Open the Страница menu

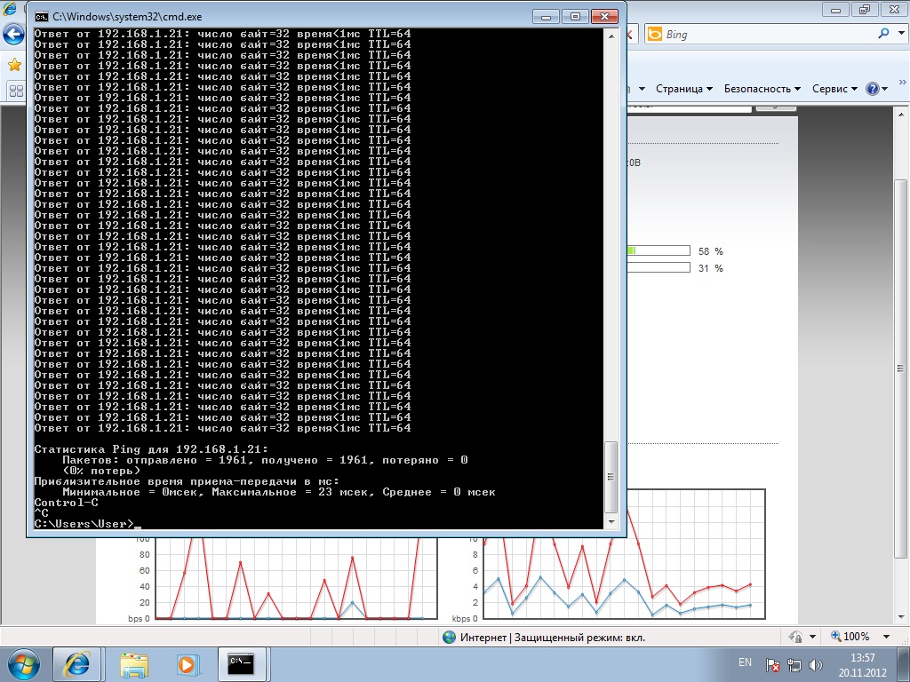pos(684,89)
